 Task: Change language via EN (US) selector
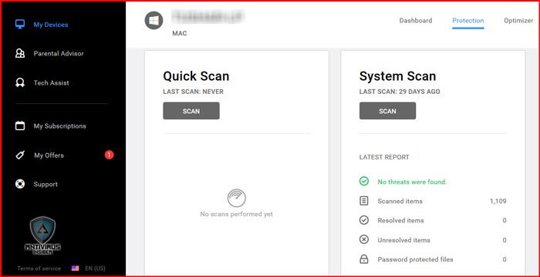tap(96, 269)
